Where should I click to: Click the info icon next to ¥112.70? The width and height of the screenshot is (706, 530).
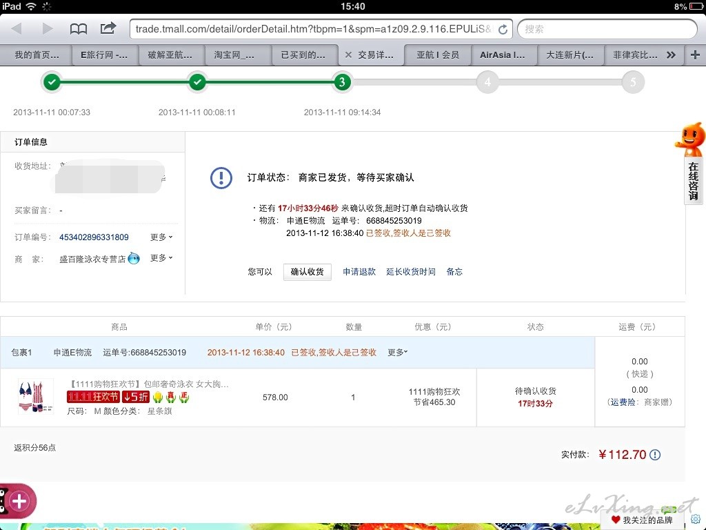(655, 455)
